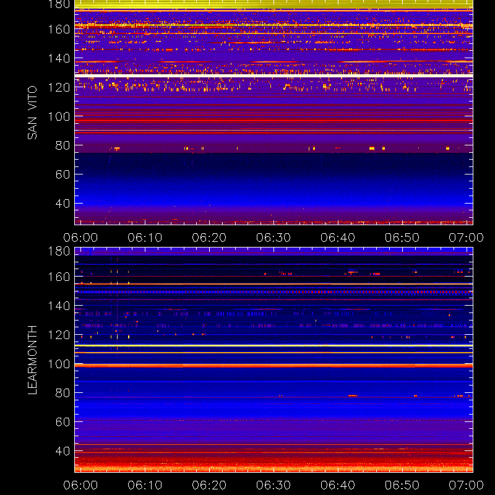Pick 06:50 time label under San Vito plot
Viewport: 495px width, 495px height.
(x=402, y=238)
